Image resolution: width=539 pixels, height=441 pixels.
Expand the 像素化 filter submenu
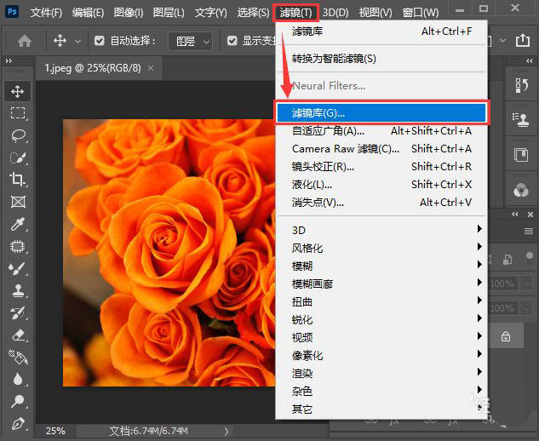(x=381, y=355)
